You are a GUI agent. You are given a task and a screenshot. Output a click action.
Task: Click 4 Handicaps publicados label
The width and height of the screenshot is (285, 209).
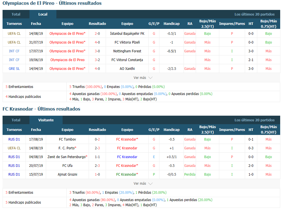(x=23, y=96)
